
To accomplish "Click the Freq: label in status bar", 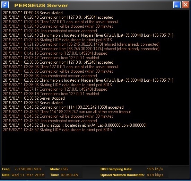I will (6, 169).
